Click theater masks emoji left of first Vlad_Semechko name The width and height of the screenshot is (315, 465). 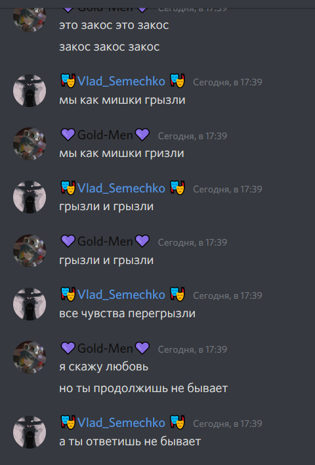68,81
